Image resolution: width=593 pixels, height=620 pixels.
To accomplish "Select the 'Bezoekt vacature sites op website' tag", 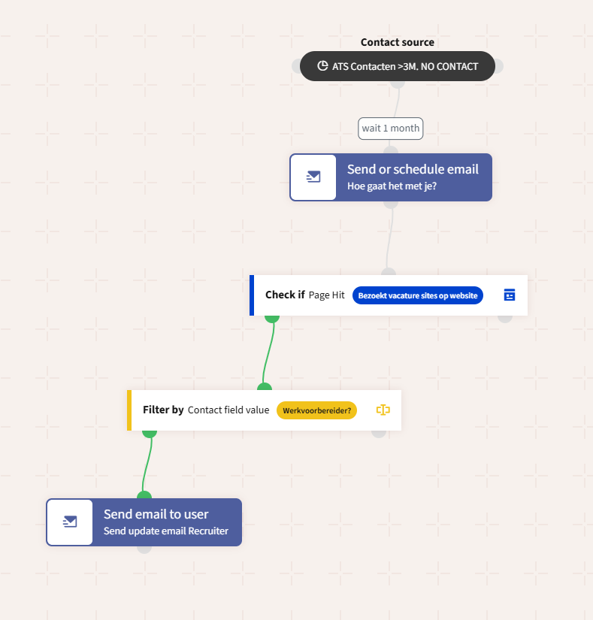I will [417, 295].
